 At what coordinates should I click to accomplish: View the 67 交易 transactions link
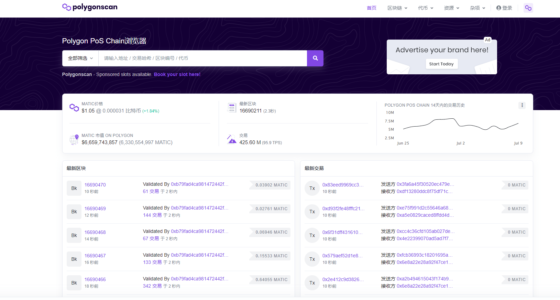[x=151, y=238]
